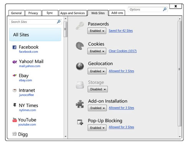The height and width of the screenshot is (144, 188).
Task: Click the Pop-Up Blocking window icon
Action: [x=80, y=122]
